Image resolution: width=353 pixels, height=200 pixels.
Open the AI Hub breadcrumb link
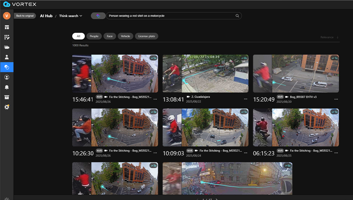46,16
